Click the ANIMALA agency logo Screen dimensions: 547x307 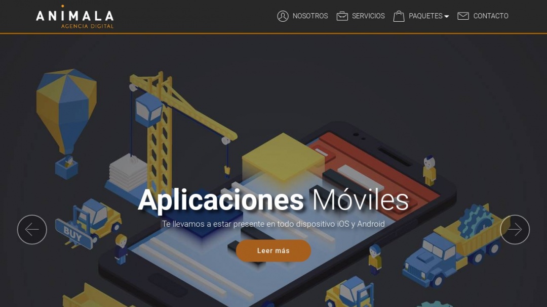click(75, 16)
